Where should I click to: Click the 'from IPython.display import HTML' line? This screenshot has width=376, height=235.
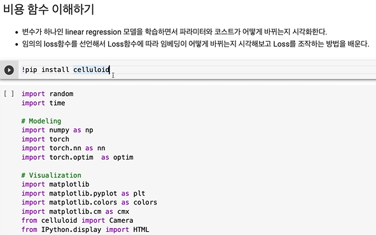point(85,229)
